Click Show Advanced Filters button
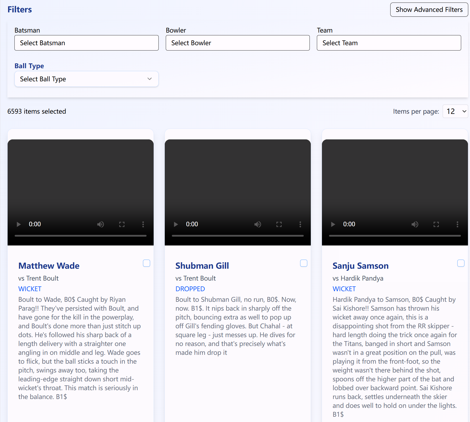The height and width of the screenshot is (422, 470). [x=429, y=10]
